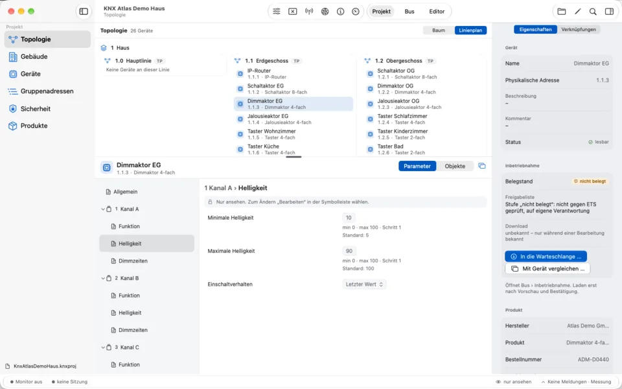Click In die Warteschlange button
Viewport: 622px width, 389px height.
click(x=546, y=257)
